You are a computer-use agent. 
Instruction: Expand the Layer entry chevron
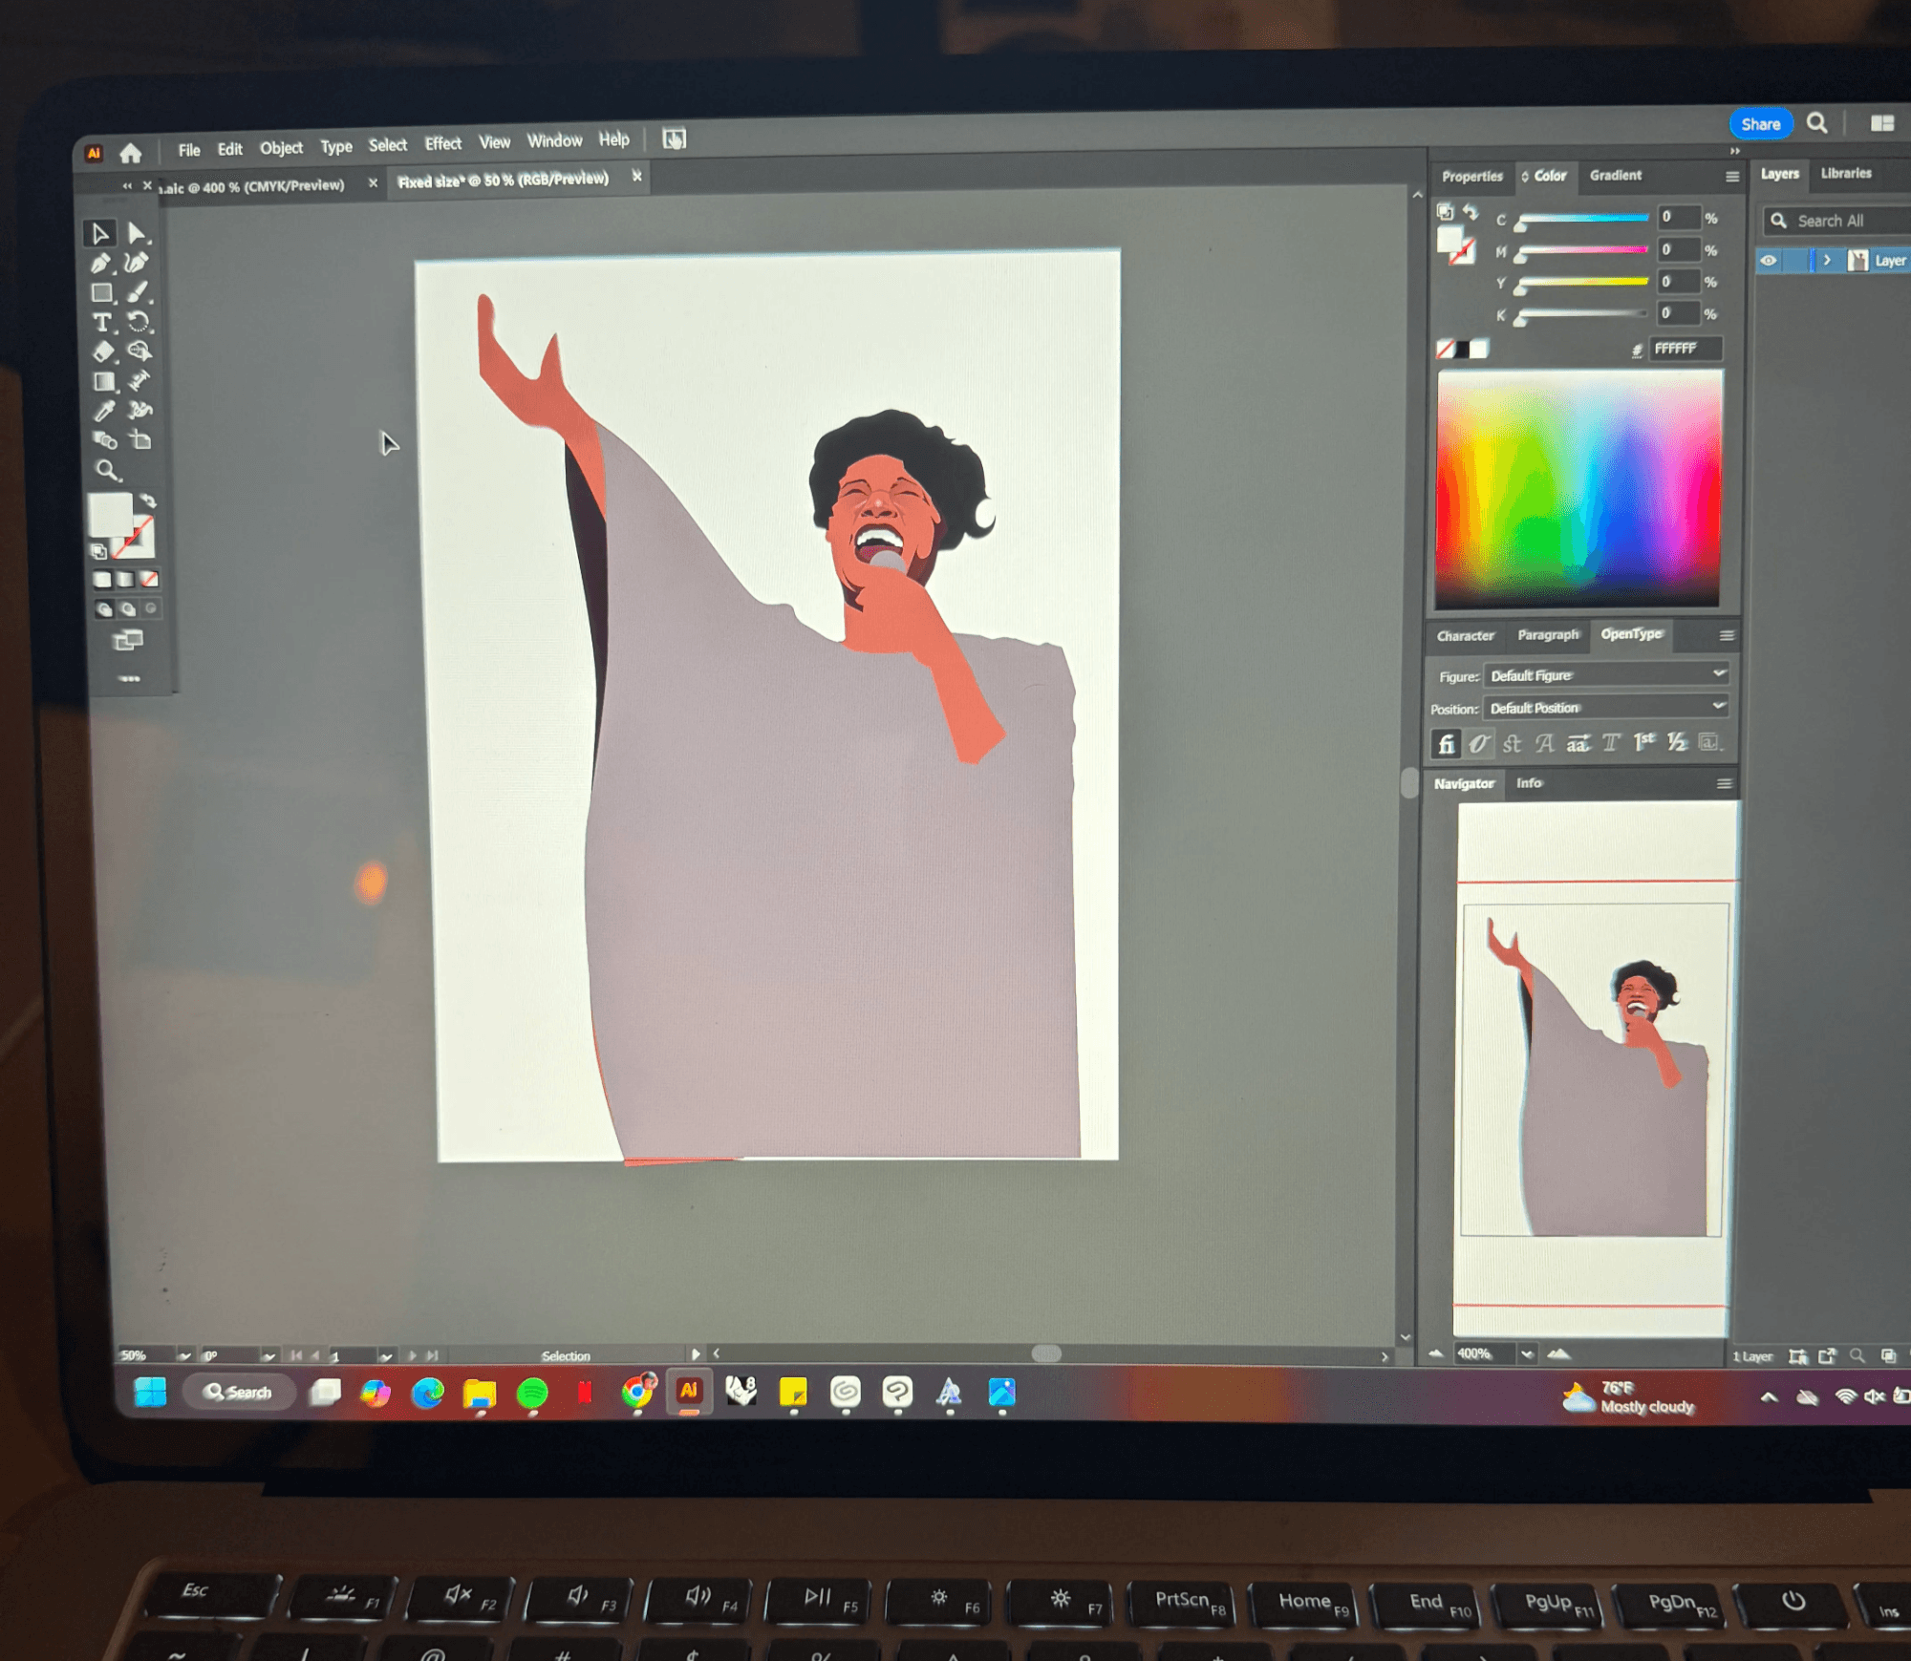(x=1827, y=260)
